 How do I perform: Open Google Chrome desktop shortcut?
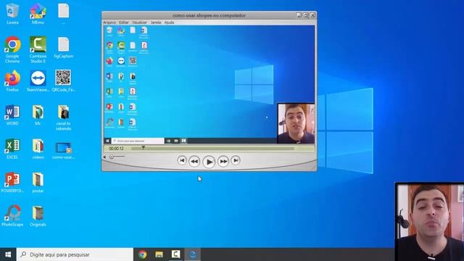click(x=12, y=50)
